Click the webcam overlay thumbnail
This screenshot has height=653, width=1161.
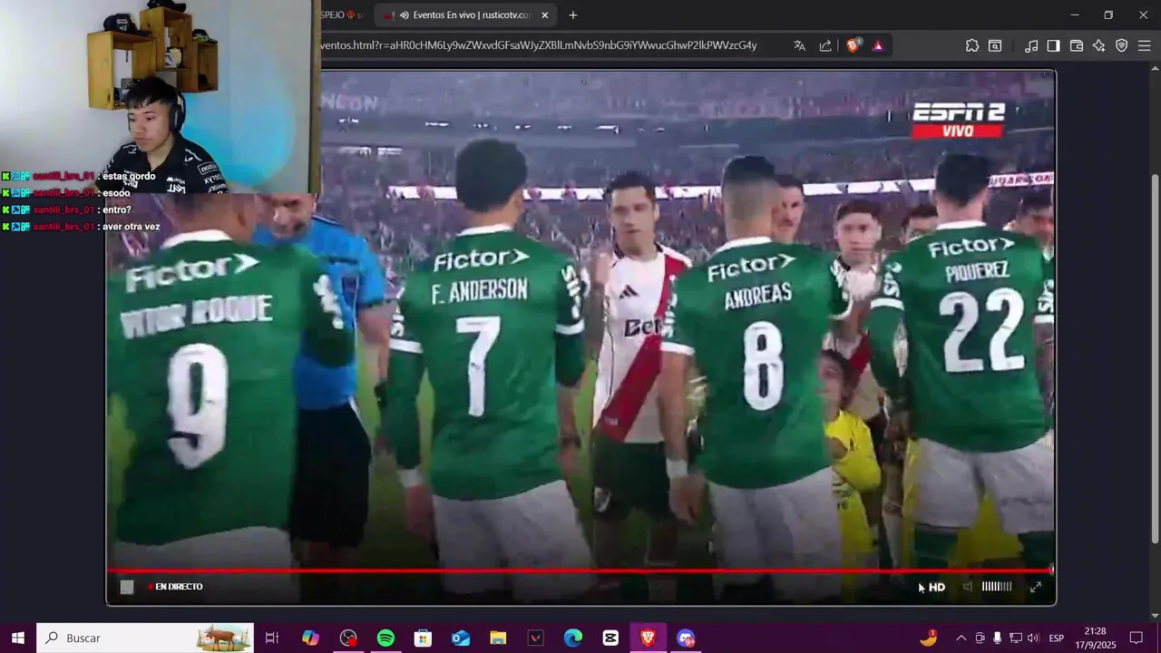[159, 96]
